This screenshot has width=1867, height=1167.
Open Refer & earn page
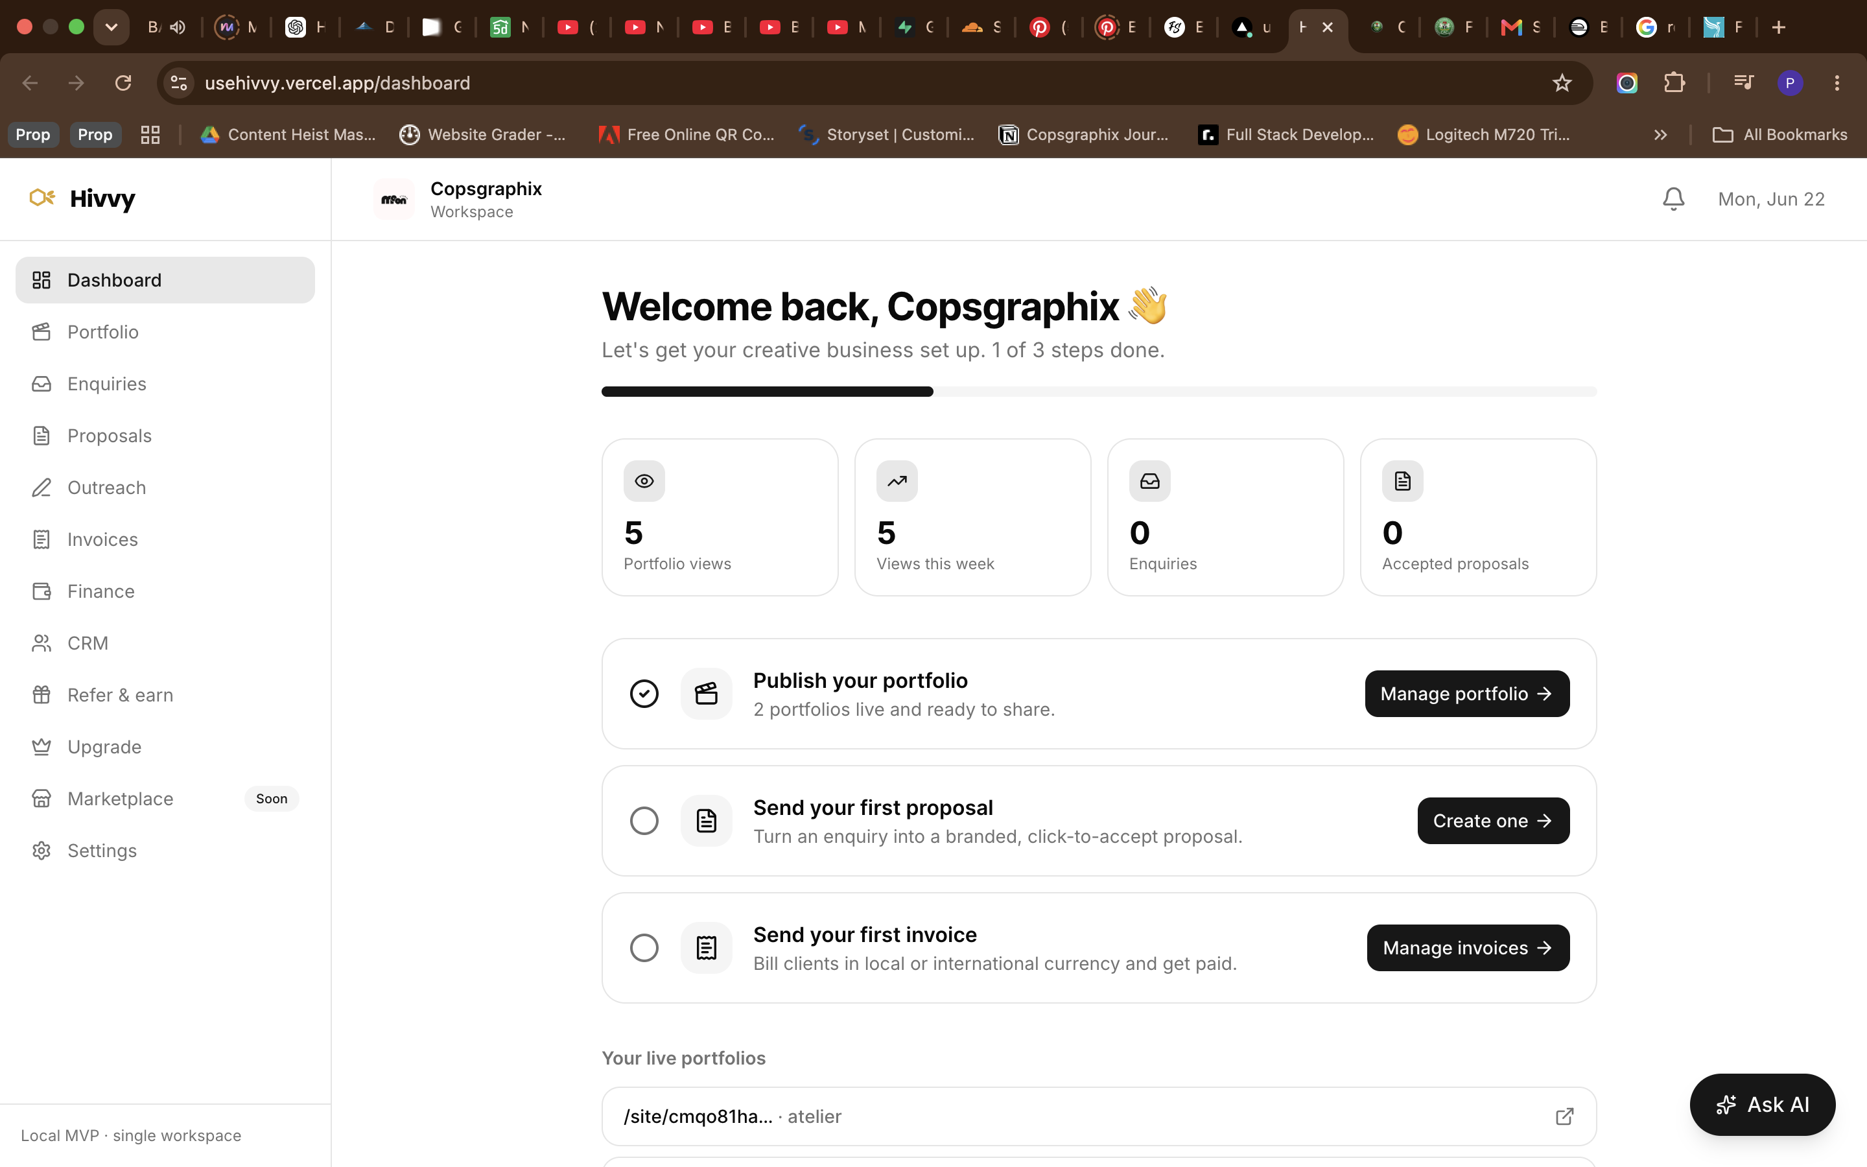(165, 694)
